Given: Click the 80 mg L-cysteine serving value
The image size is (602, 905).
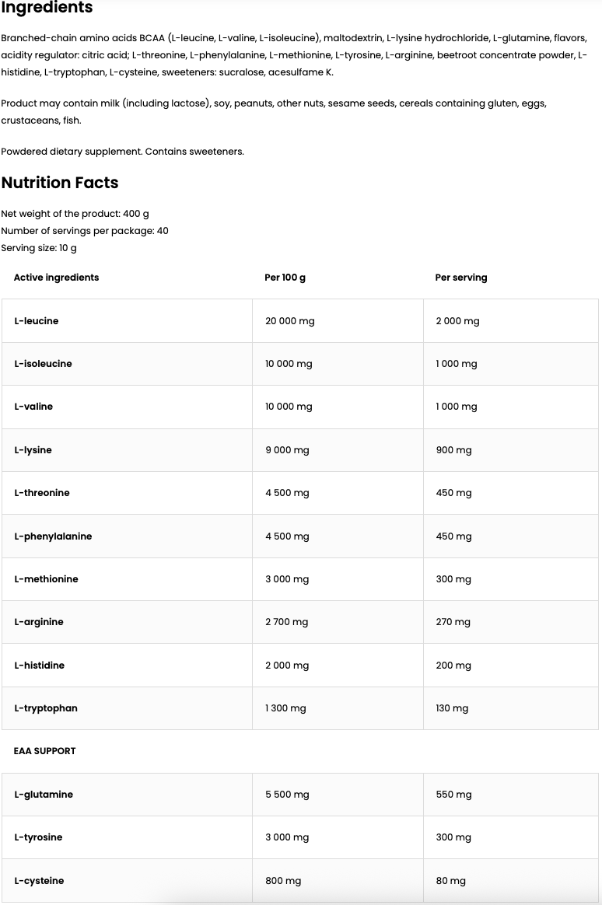Looking at the screenshot, I should tap(451, 881).
